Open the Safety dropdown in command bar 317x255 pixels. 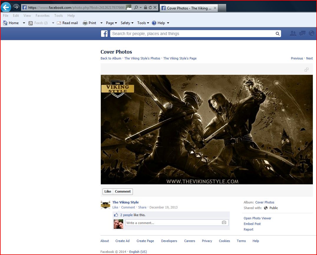(127, 23)
